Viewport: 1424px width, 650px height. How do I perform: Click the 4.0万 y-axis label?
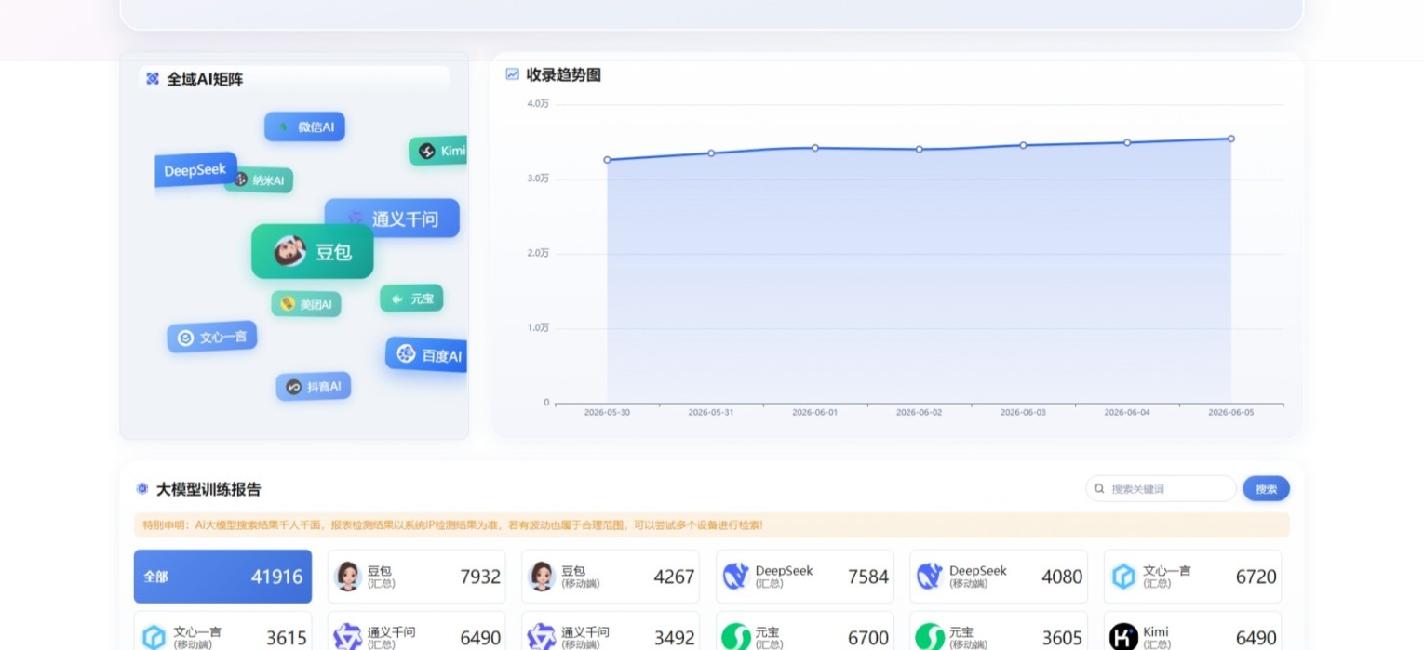538,104
